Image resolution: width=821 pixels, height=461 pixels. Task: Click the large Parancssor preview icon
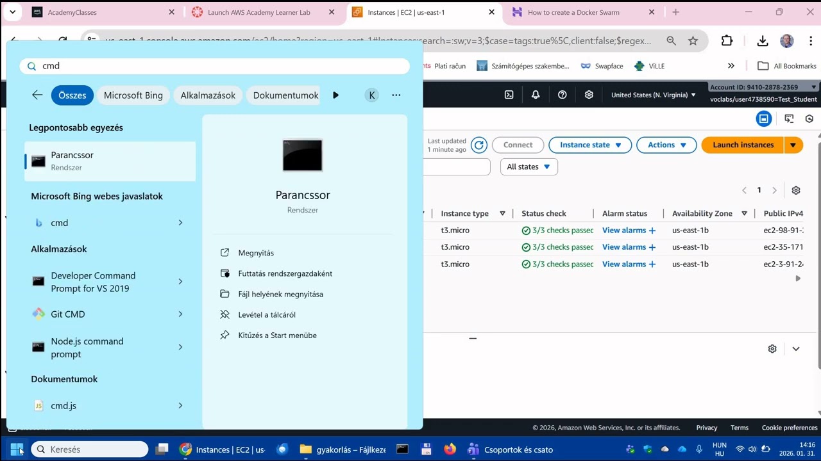click(303, 156)
